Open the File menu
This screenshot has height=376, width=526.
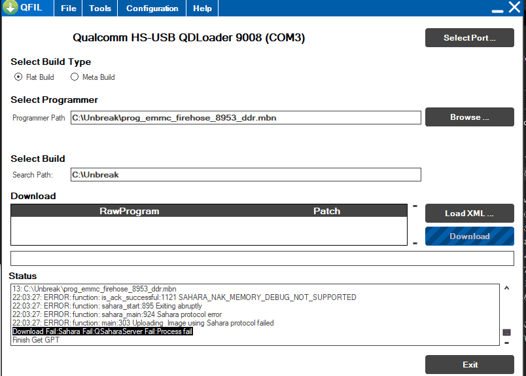69,9
